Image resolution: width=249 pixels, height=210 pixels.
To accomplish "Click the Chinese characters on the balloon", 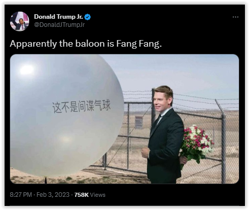I will (81, 106).
